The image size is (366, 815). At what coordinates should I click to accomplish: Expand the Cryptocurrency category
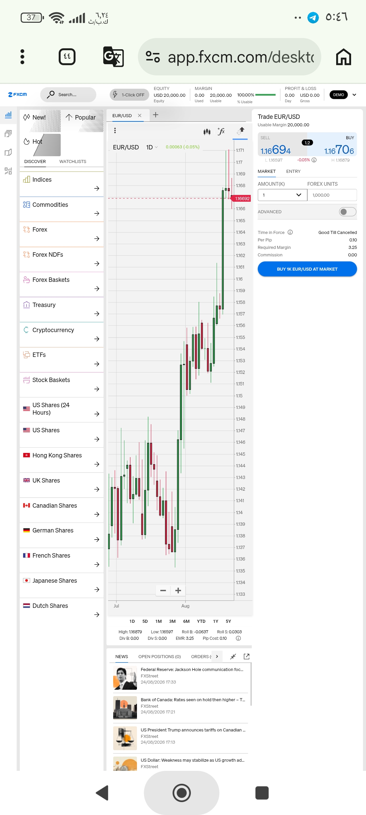tap(62, 334)
